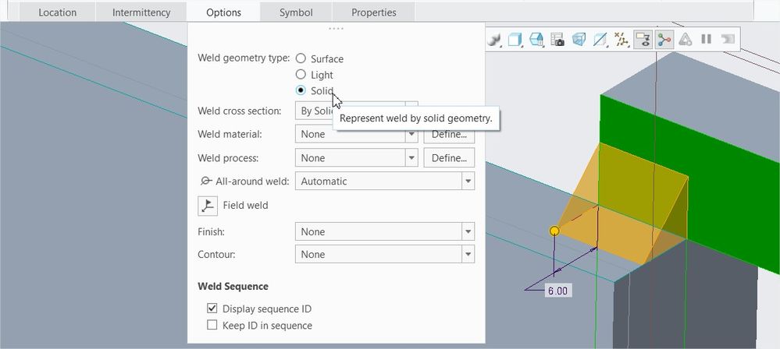The height and width of the screenshot is (349, 780).
Task: Click the datum display filters icon
Action: coord(622,39)
